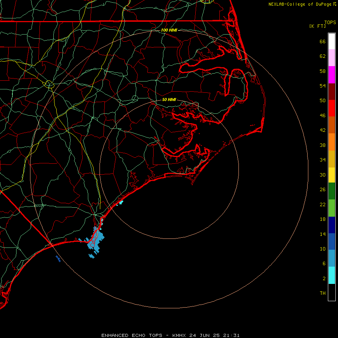Select the bright red legend segment

(x=332, y=108)
